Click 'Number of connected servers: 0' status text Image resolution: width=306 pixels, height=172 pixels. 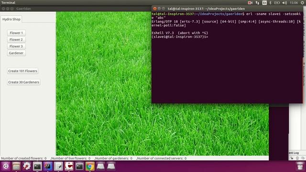(x=162, y=158)
